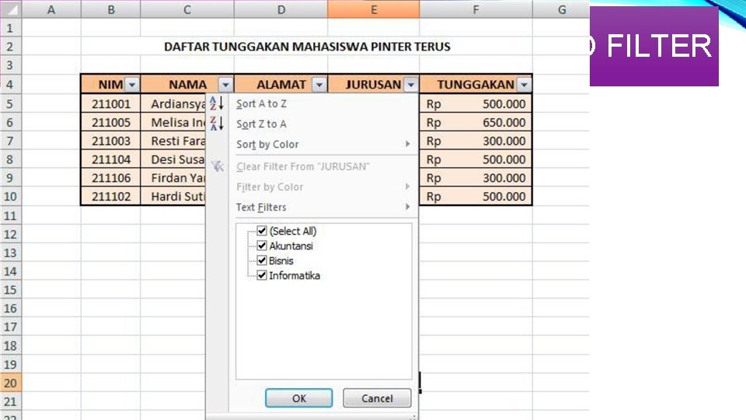Screen dimensions: 746x420
Task: Select highlighted row 20 header
Action: [x=10, y=383]
